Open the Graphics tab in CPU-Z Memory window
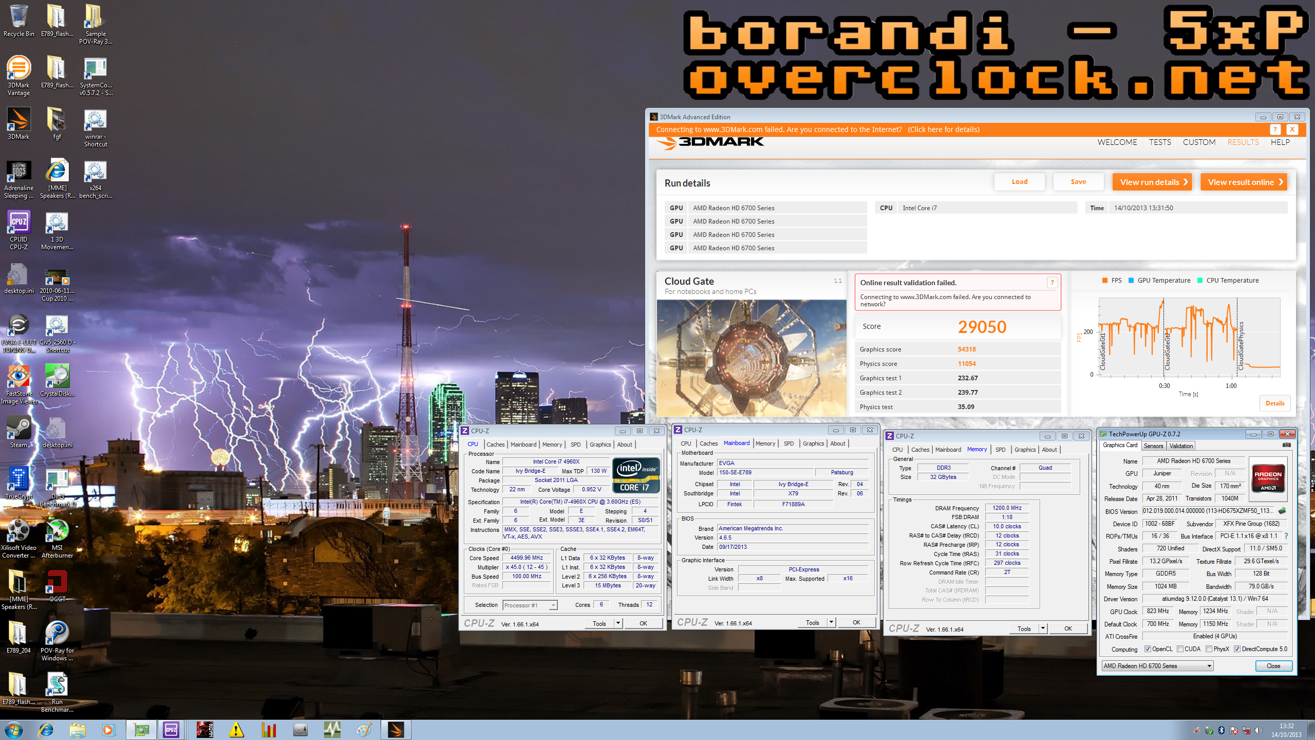This screenshot has height=740, width=1315. point(1025,450)
